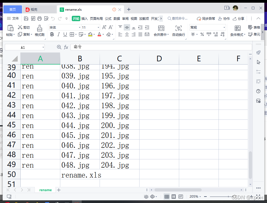Apply fill color bucket
This screenshot has width=267, height=203.
pos(90,35)
